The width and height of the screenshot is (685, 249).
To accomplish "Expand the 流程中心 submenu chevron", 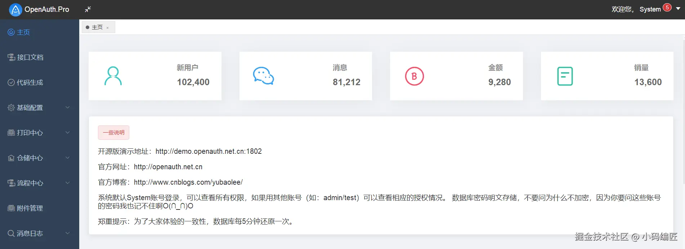I will coord(67,183).
